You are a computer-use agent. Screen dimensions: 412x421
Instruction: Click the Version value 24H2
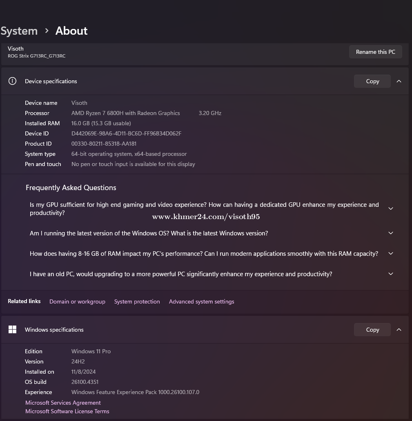(78, 361)
